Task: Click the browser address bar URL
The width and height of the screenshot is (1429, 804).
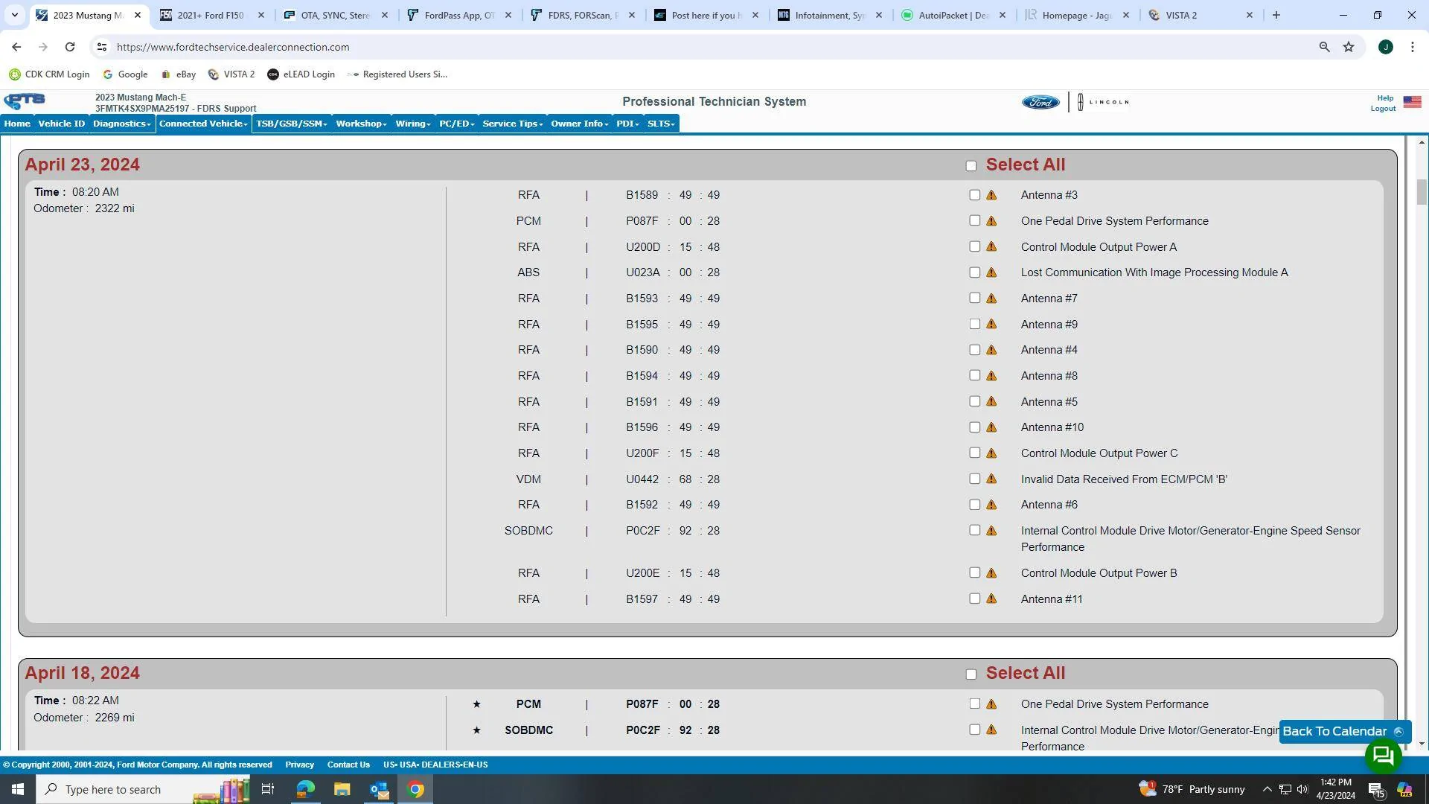Action: [233, 47]
